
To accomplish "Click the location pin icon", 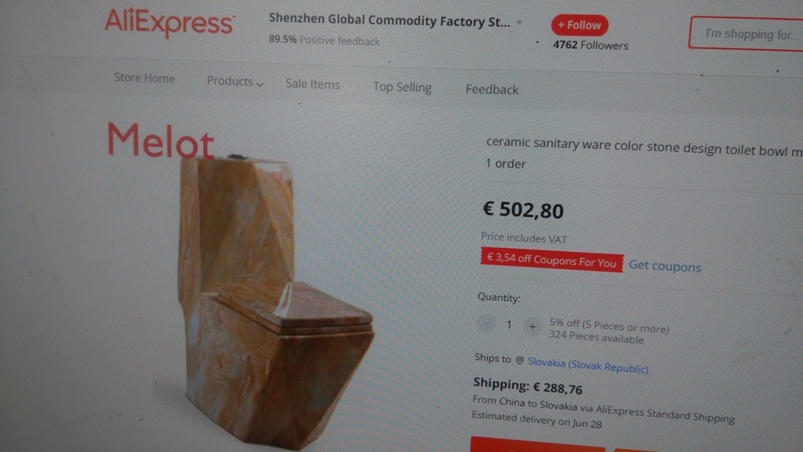I will click(x=519, y=360).
